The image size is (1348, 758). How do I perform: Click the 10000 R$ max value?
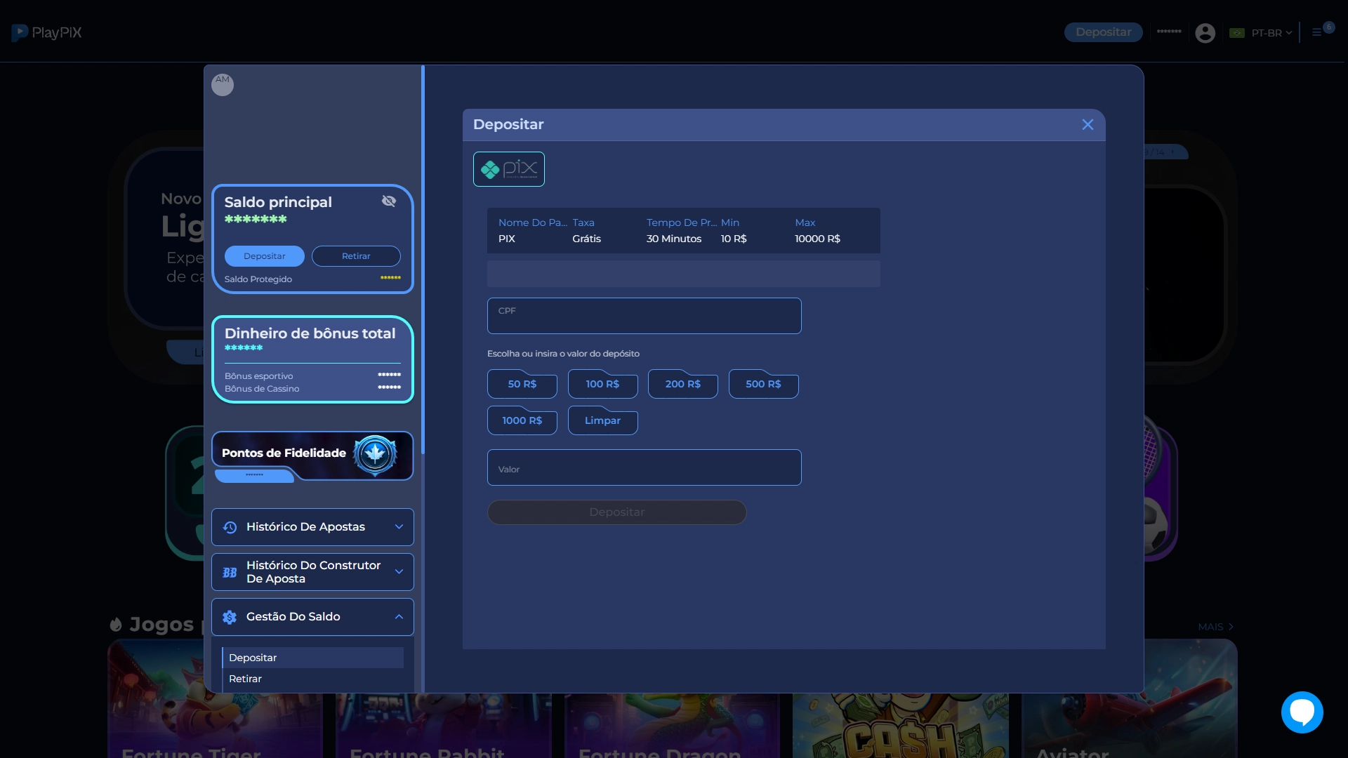coord(817,239)
